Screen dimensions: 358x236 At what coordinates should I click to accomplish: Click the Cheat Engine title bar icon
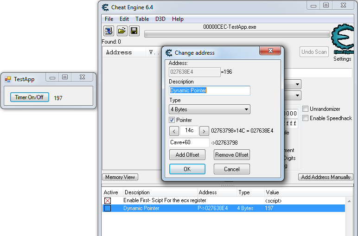pyautogui.click(x=105, y=7)
